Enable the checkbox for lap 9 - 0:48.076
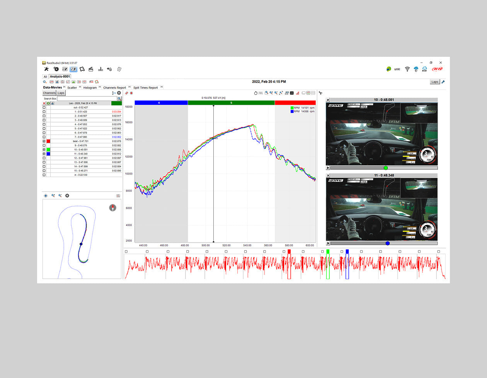The image size is (487, 378). pyautogui.click(x=44, y=145)
